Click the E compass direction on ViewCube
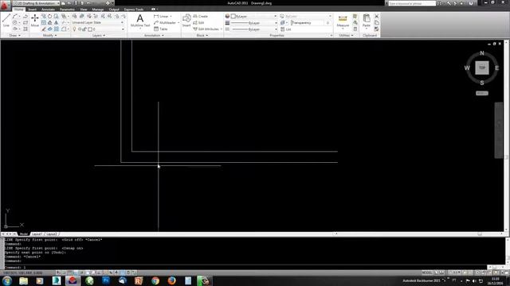510x286 pixels. [x=496, y=68]
